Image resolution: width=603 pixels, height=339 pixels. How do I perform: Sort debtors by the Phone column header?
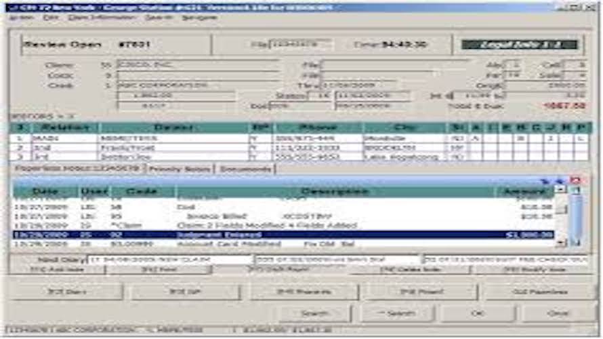pos(318,127)
